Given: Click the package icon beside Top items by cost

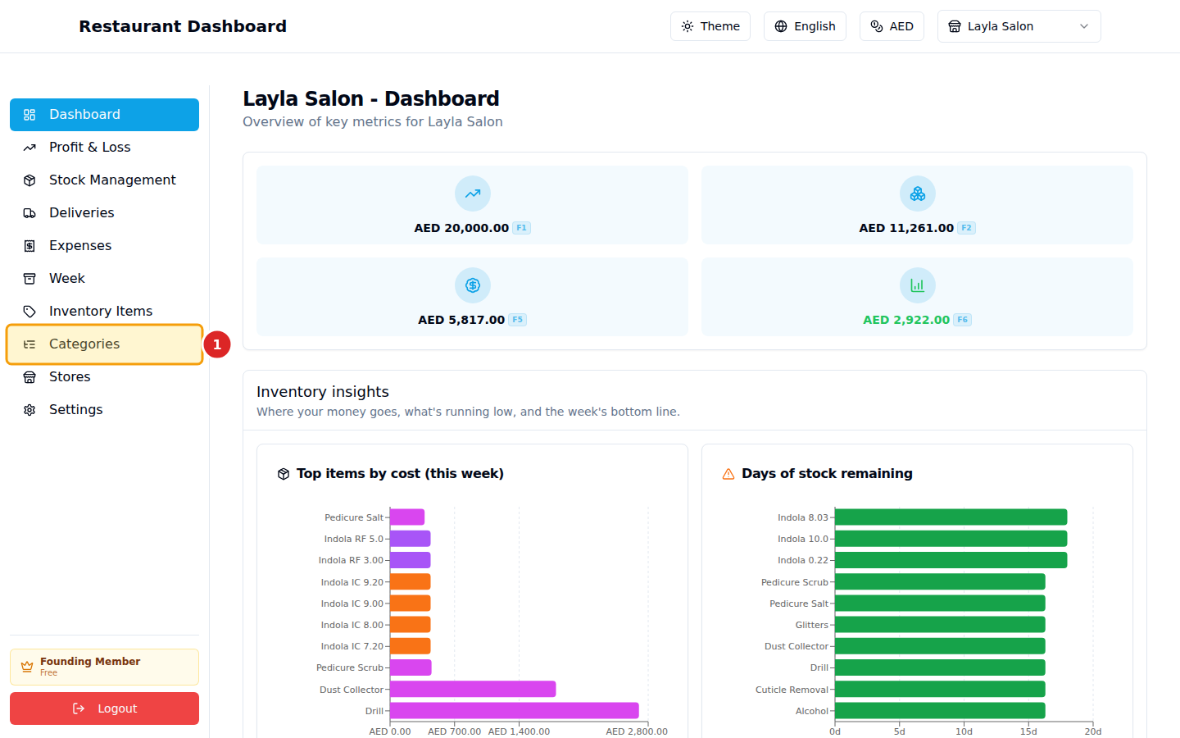Looking at the screenshot, I should [284, 474].
